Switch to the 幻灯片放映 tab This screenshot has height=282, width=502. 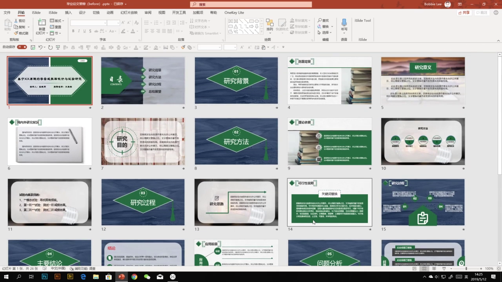pos(129,13)
